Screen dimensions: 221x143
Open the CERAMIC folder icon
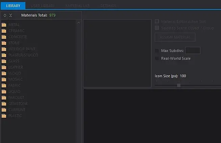[x=4, y=31]
